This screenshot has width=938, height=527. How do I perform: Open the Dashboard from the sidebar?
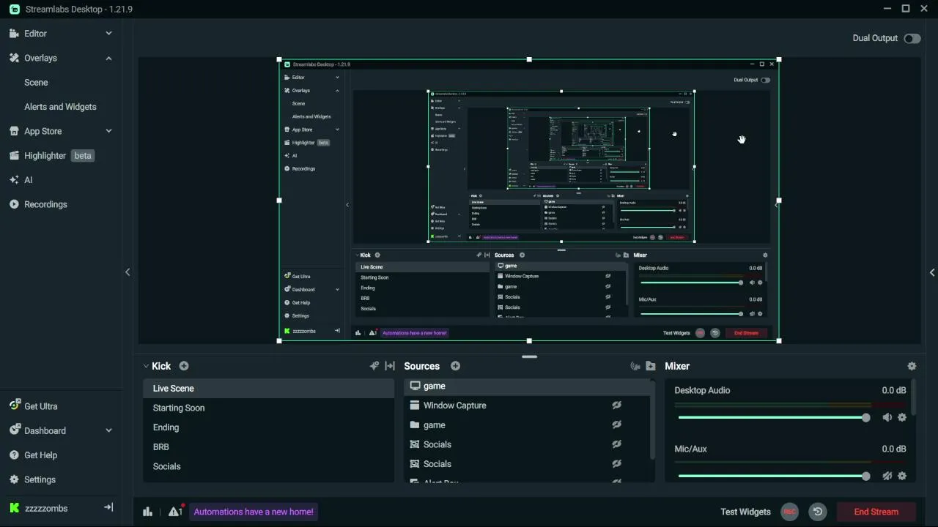point(45,431)
